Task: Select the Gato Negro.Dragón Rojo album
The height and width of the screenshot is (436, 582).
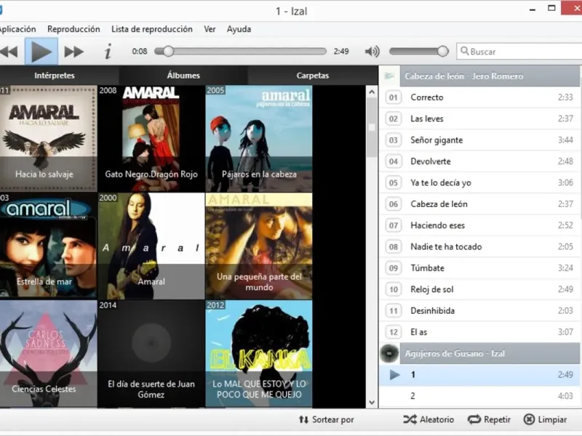Action: tap(151, 138)
